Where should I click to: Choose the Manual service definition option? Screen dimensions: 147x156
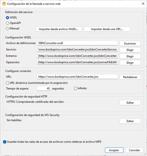click(7, 28)
